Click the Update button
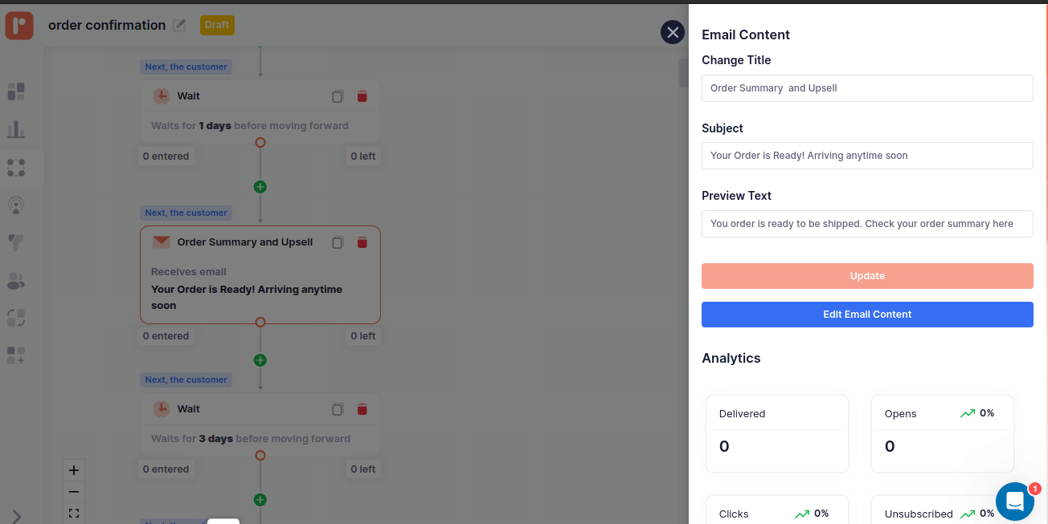 coord(867,275)
